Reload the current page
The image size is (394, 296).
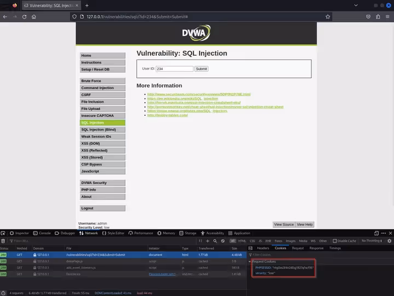point(24,17)
